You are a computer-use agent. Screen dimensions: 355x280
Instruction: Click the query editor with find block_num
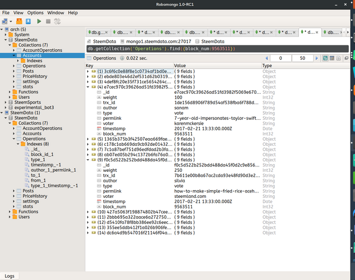[x=217, y=49]
